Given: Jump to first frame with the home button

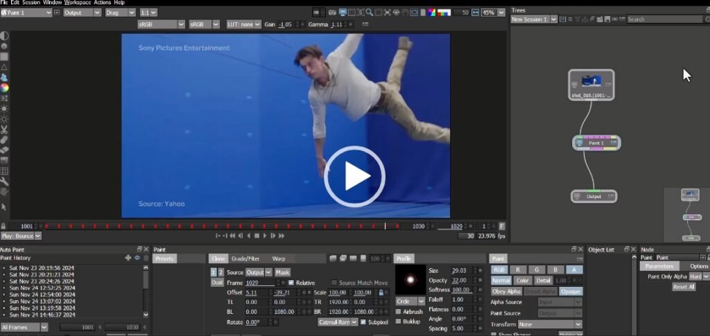Looking at the screenshot, I should point(232,236).
